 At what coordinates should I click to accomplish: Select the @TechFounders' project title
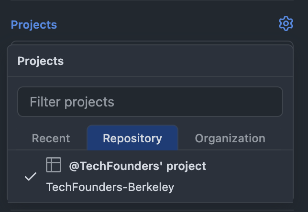(138, 166)
